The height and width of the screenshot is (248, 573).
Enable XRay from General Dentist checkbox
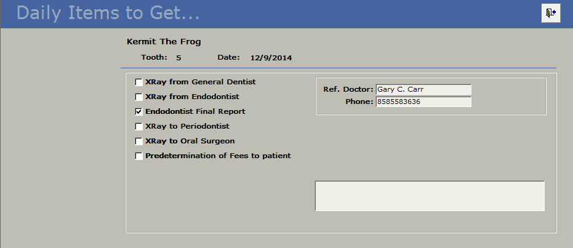139,82
